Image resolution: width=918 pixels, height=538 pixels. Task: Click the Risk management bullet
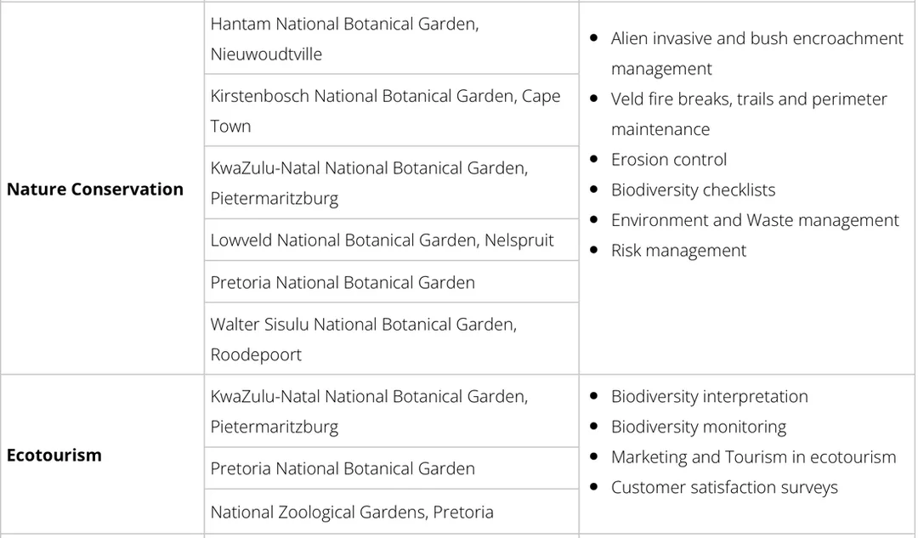coord(678,251)
